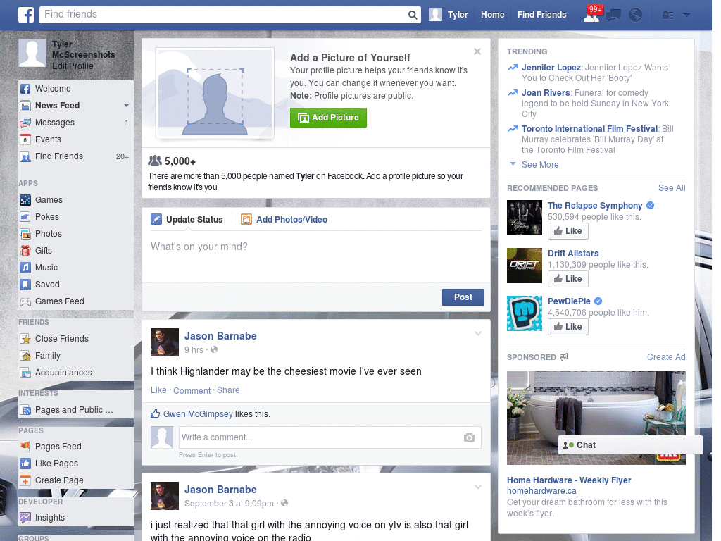Open News Feed options arrow in sidebar
Screen dimensions: 721x541
[x=126, y=106]
